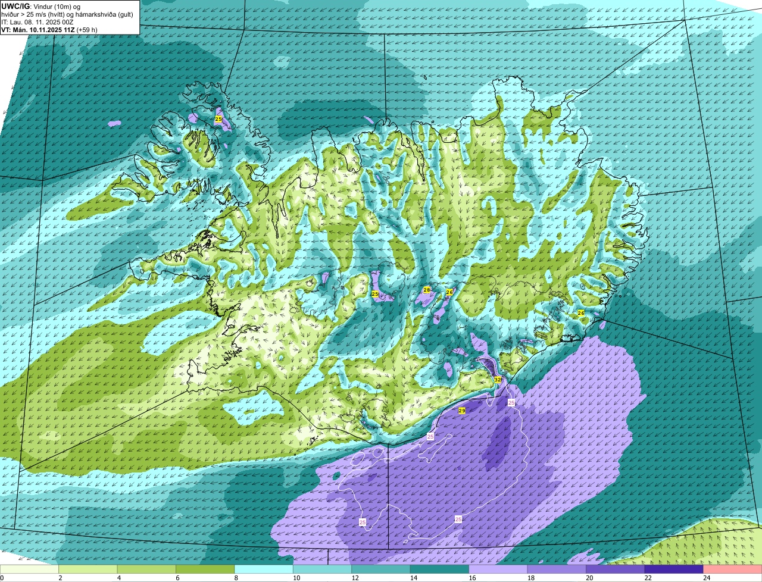Pick the 12–14 m/s teal legend swatch

point(381,570)
